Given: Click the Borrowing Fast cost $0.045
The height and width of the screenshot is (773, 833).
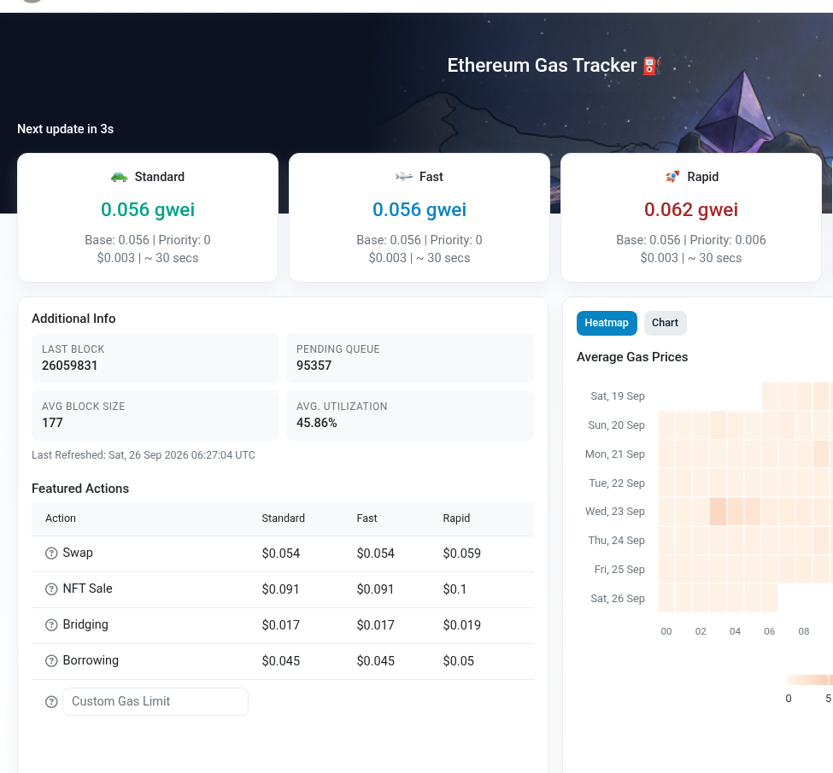Looking at the screenshot, I should coord(376,661).
